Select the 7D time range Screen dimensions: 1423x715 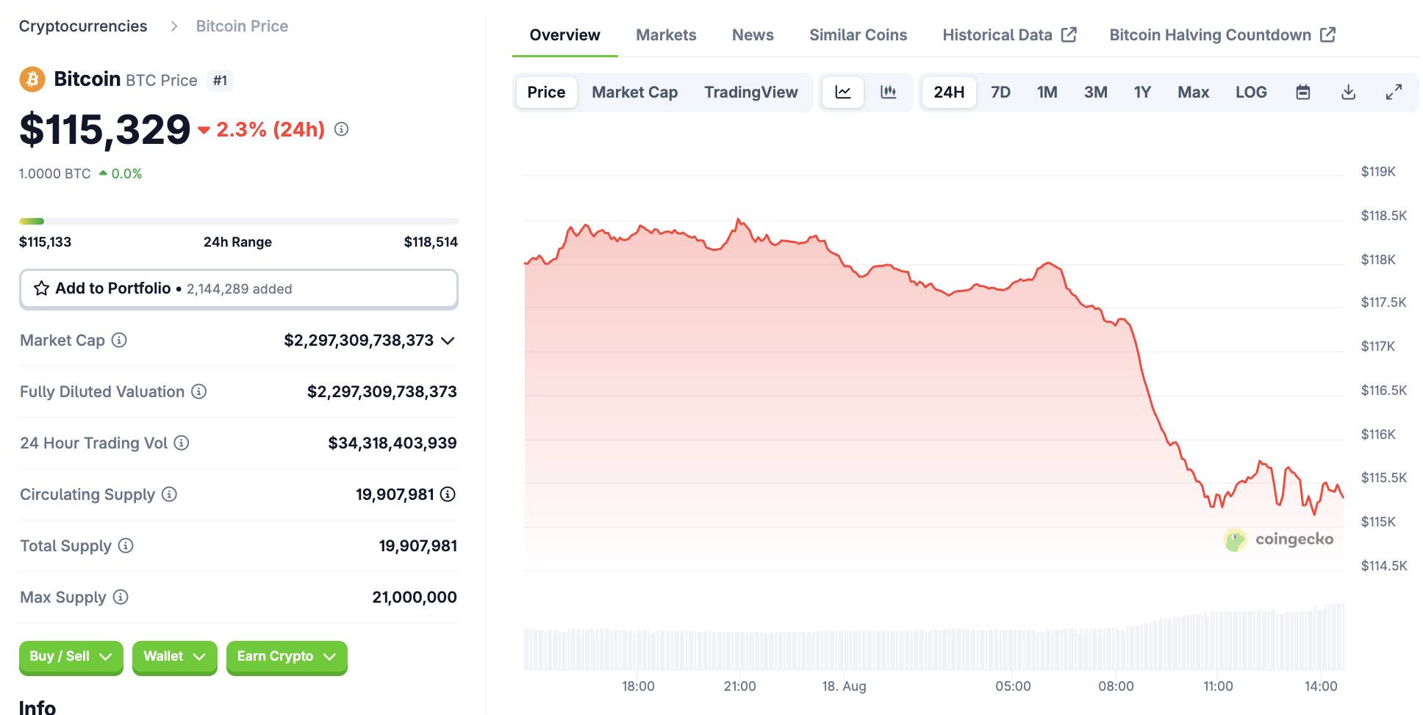click(1000, 92)
